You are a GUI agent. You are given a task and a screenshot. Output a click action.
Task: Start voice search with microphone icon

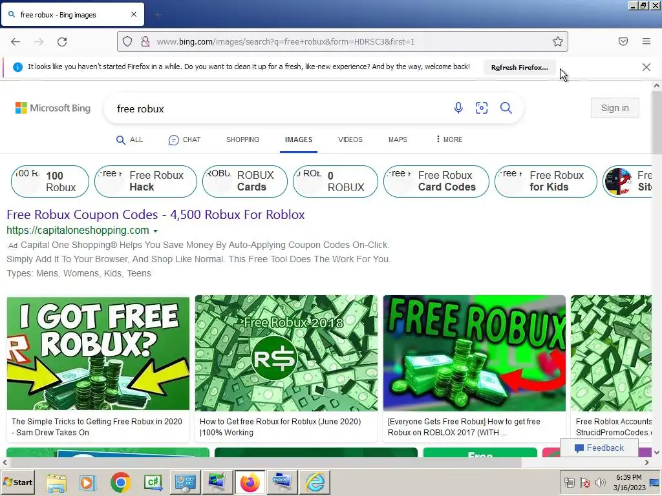pyautogui.click(x=458, y=108)
